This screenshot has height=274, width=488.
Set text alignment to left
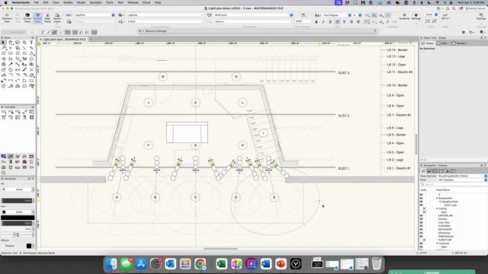(x=337, y=22)
